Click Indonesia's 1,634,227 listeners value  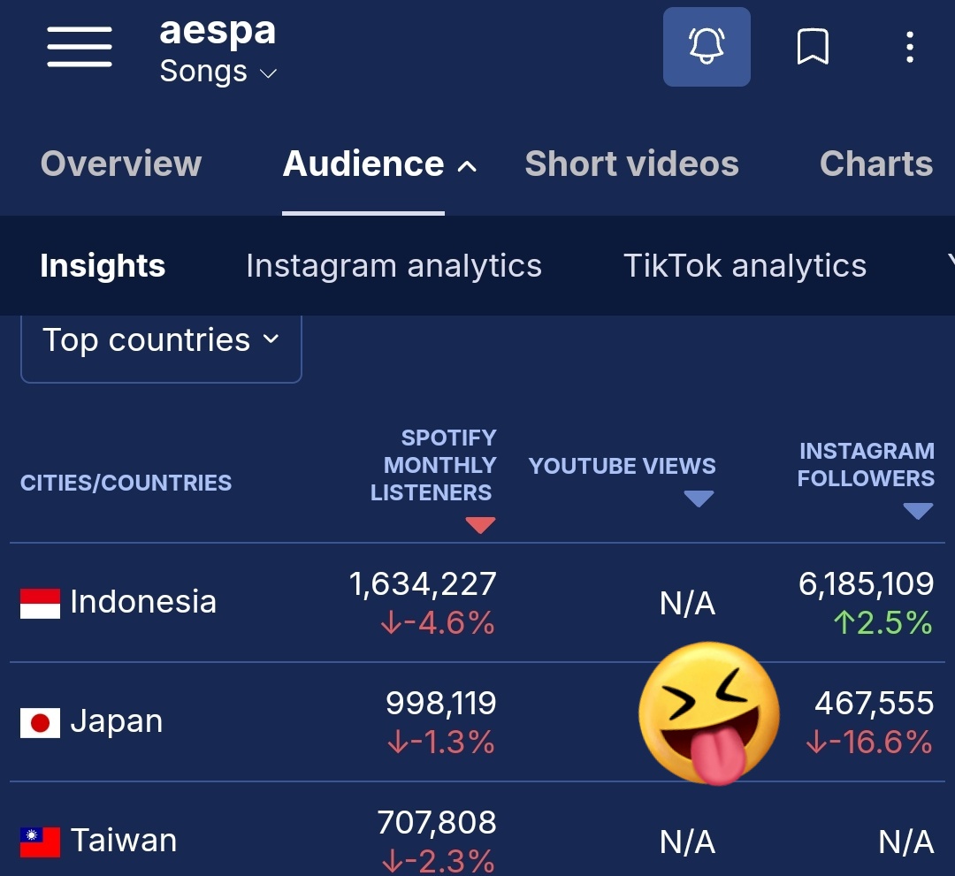[x=423, y=584]
